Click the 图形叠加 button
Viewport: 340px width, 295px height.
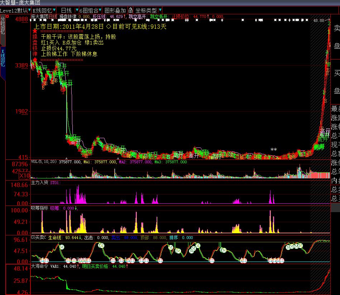click(x=115, y=10)
